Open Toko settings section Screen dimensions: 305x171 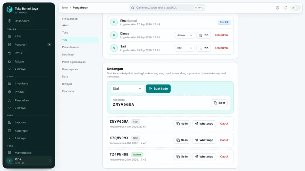[x=80, y=32]
